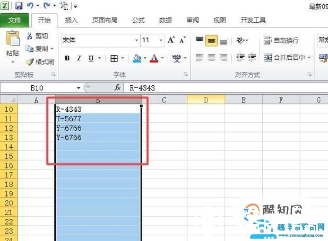The height and width of the screenshot is (241, 328).
Task: Switch to the 数据 tab
Action: (x=165, y=20)
